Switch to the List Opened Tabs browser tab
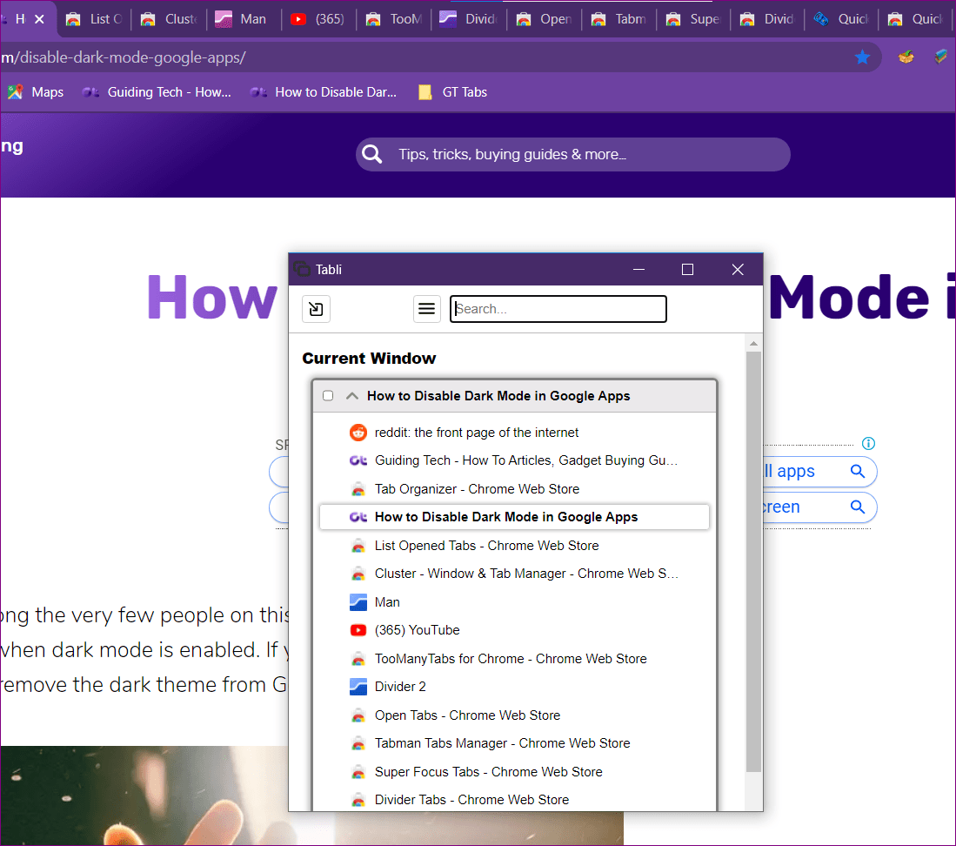This screenshot has width=956, height=846. pos(95,19)
